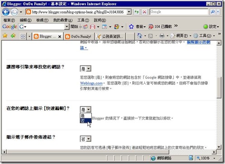Image resolution: width=225 pixels, height=164 pixels.
Task: Open the tab list dropdown arrow
Action: click(29, 36)
